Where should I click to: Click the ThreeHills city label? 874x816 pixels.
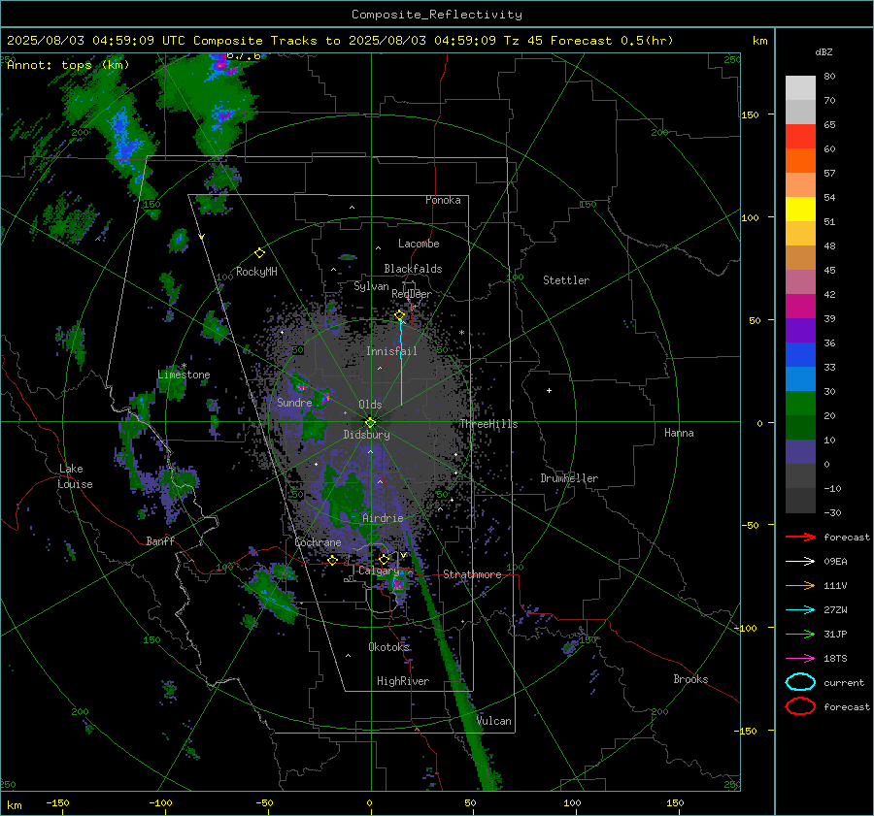(x=488, y=424)
